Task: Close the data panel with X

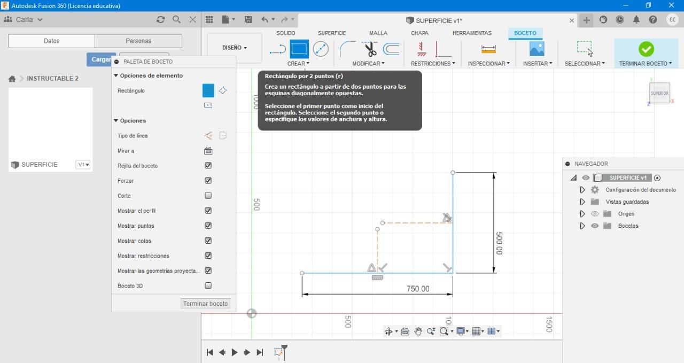Action: click(x=193, y=19)
